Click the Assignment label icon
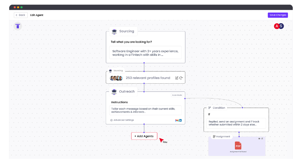 (x=214, y=136)
